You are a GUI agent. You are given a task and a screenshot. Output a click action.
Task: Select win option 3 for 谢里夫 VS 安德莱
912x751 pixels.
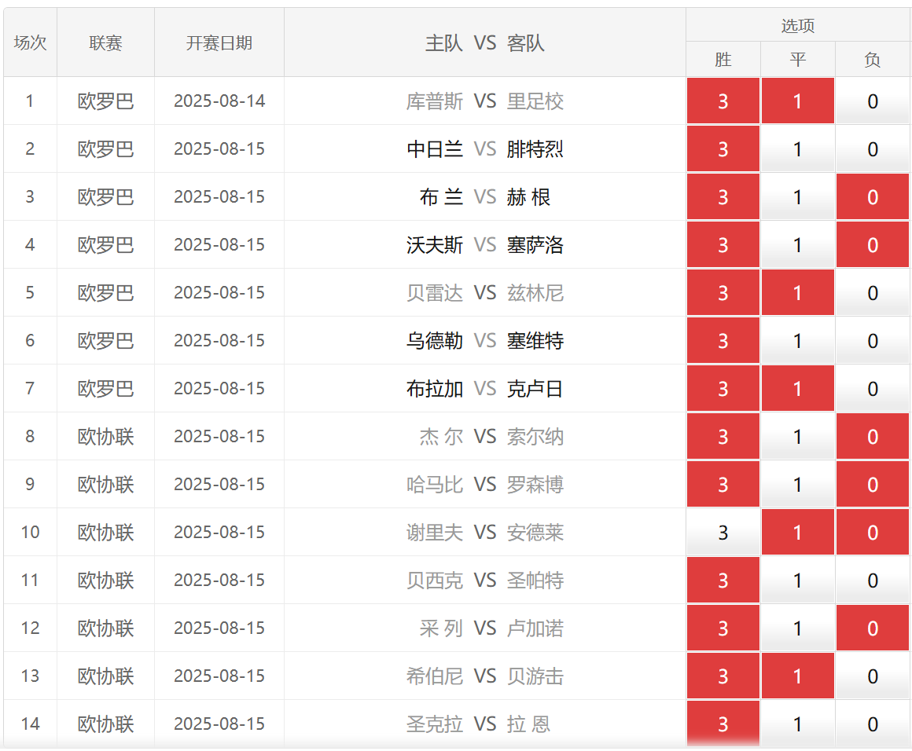click(x=723, y=533)
